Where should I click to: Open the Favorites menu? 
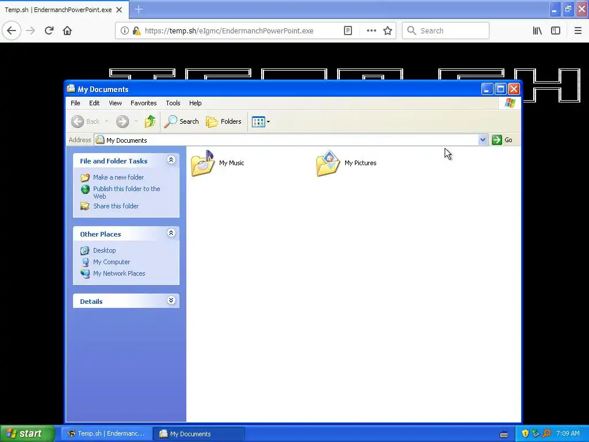click(x=143, y=103)
